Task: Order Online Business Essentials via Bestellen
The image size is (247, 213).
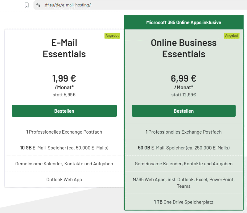Action: click(184, 111)
